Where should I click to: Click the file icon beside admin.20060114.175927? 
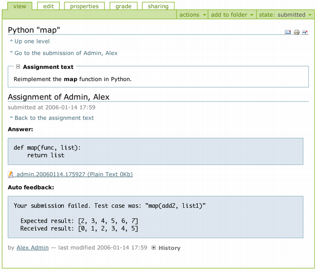(x=11, y=175)
